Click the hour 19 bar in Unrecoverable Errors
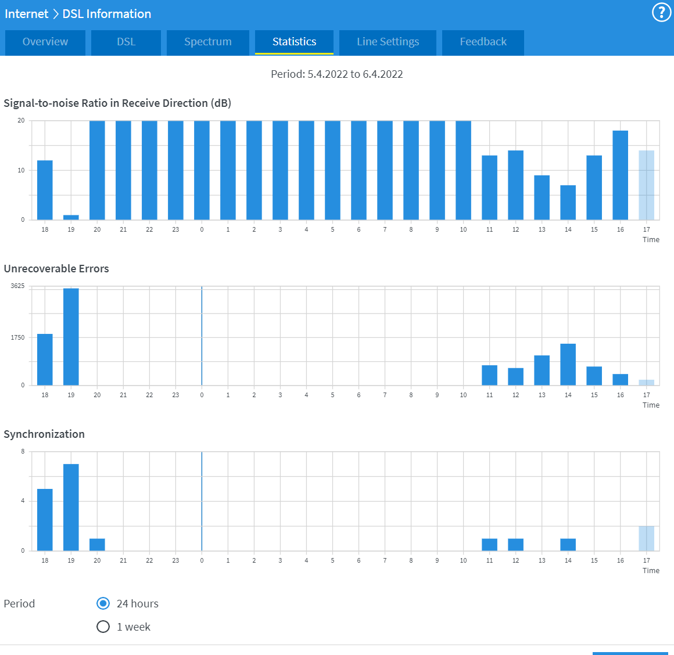Viewport: 674px width, 655px height. tap(71, 337)
